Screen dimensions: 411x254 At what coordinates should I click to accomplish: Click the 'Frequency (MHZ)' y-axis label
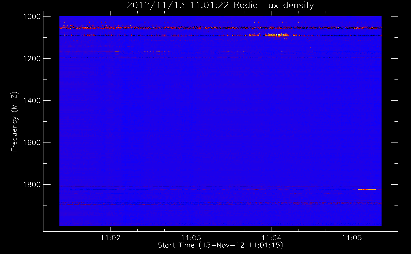(15, 122)
